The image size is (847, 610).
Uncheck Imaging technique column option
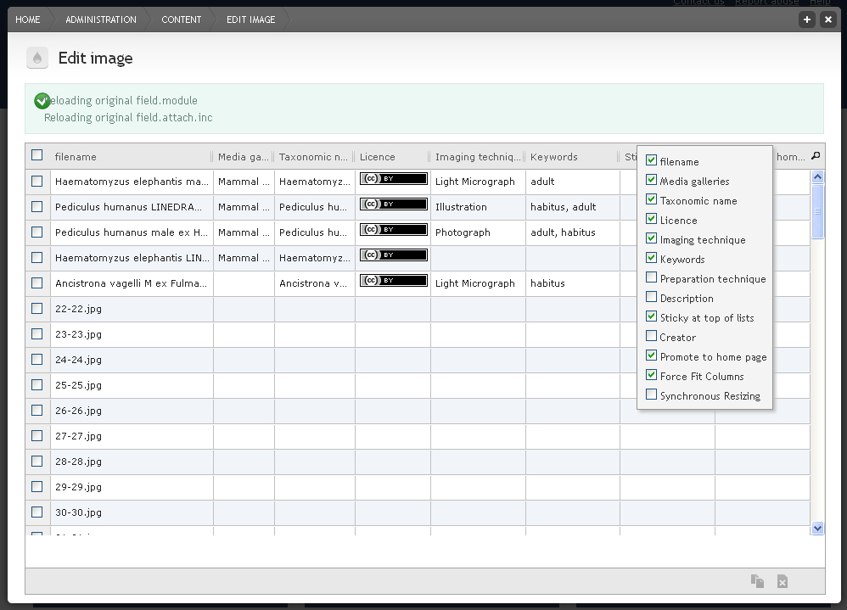point(652,238)
